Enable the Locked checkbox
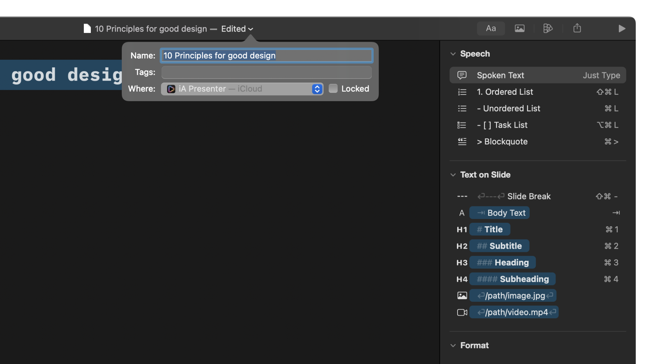Image resolution: width=648 pixels, height=364 pixels. tap(333, 89)
